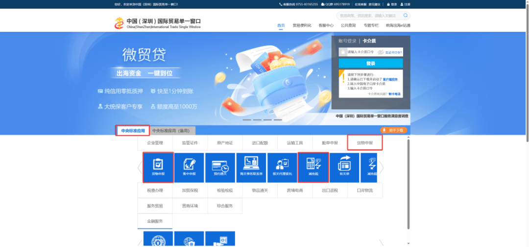Screen dimensions: 529x247
Task: Click the search magnifier icon
Action: 405,16
